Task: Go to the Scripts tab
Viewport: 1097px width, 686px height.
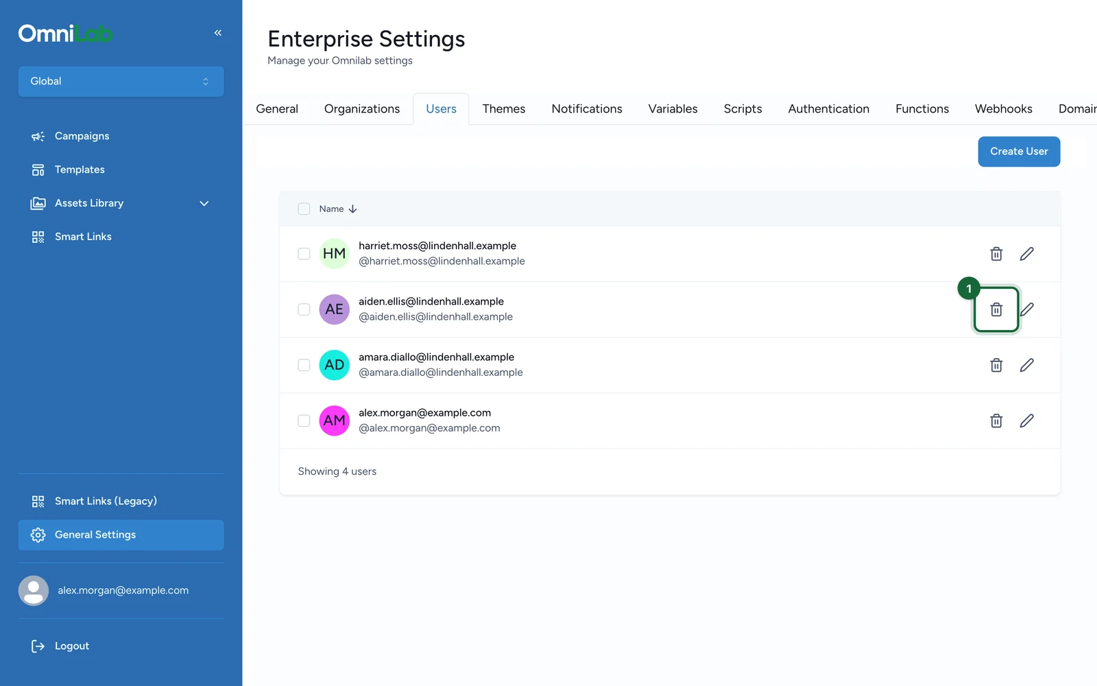Action: click(x=743, y=109)
